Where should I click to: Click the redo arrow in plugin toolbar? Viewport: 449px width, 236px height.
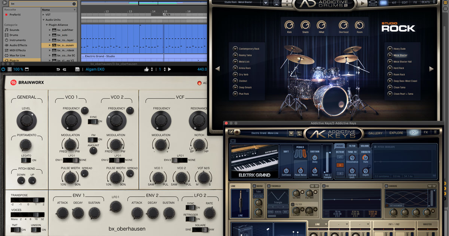tap(64, 69)
